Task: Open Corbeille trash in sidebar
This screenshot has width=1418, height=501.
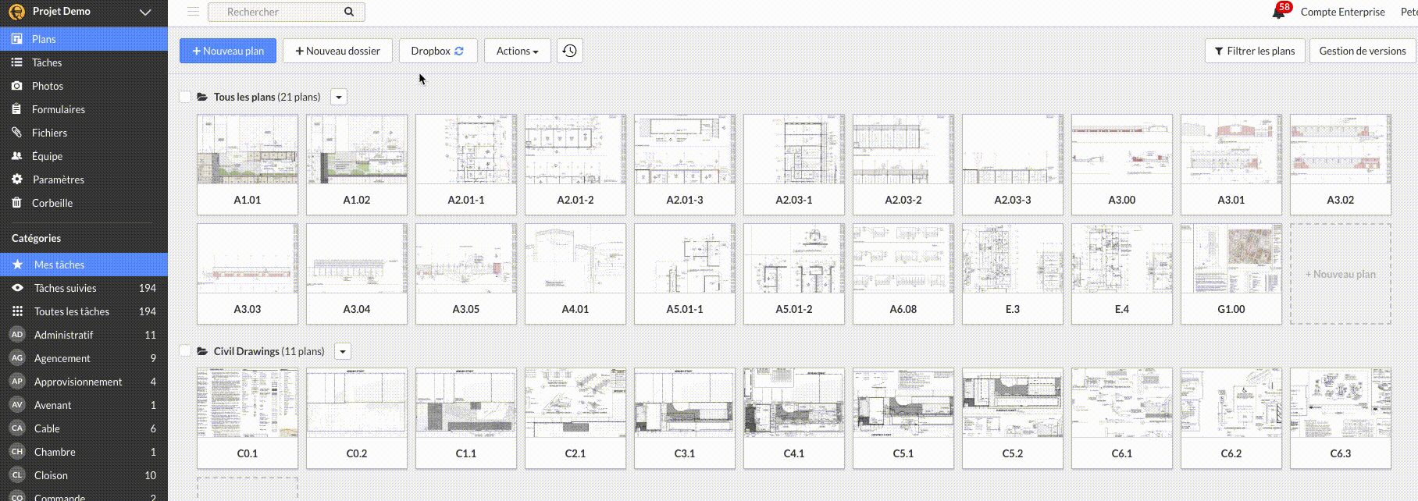Action: (x=52, y=203)
